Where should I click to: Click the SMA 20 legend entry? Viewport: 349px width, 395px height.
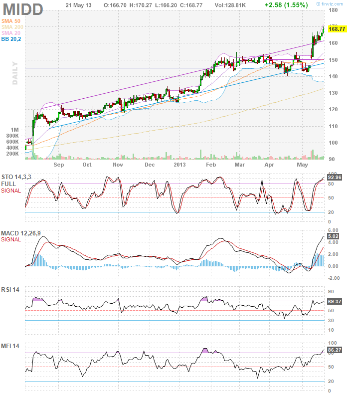click(x=12, y=32)
